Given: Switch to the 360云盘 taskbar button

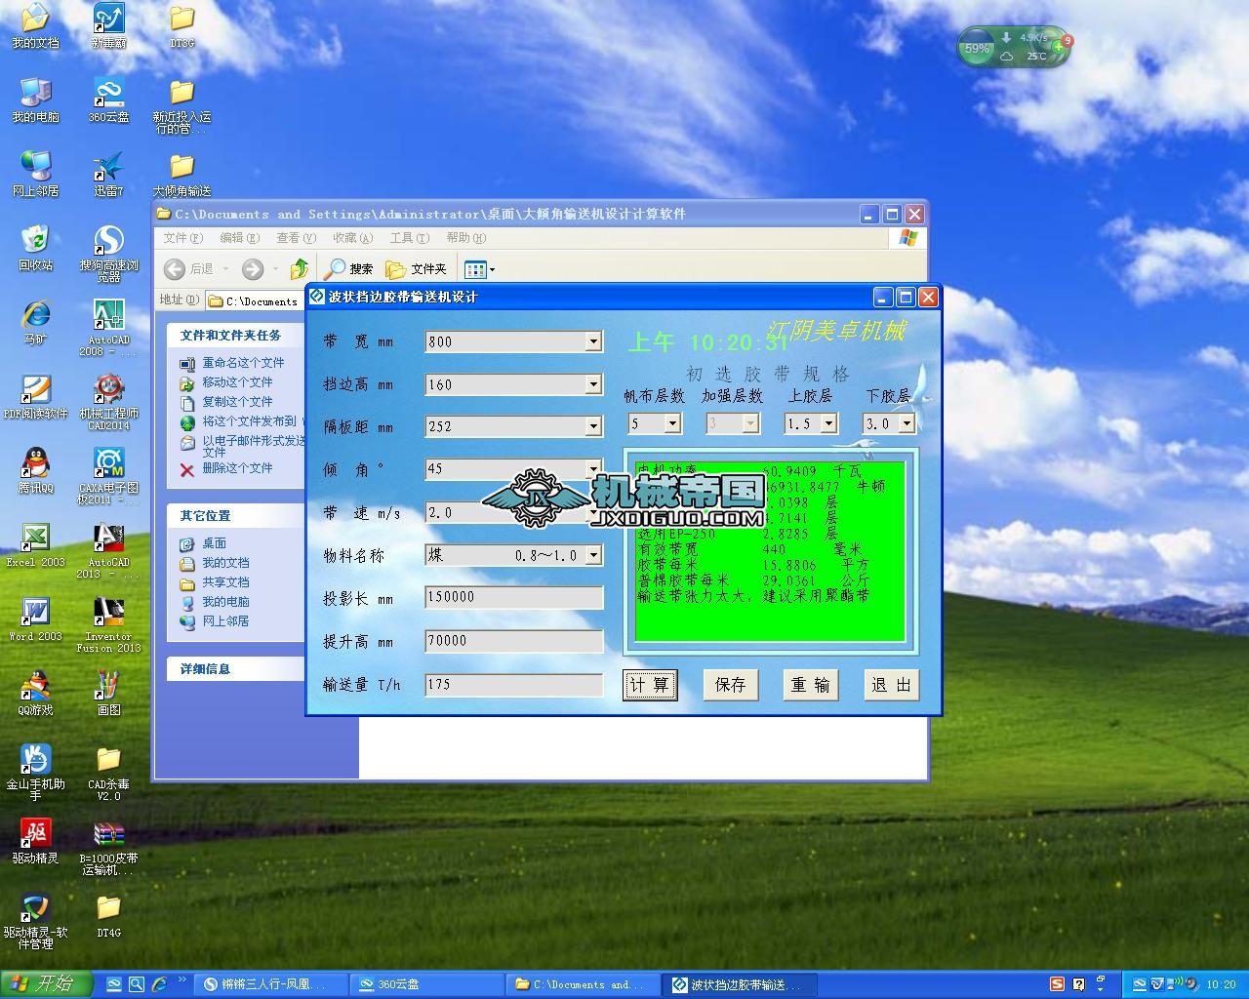Looking at the screenshot, I should [x=427, y=985].
